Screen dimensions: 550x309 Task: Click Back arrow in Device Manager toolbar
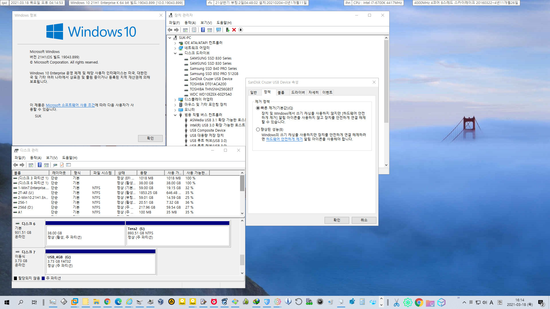click(170, 30)
